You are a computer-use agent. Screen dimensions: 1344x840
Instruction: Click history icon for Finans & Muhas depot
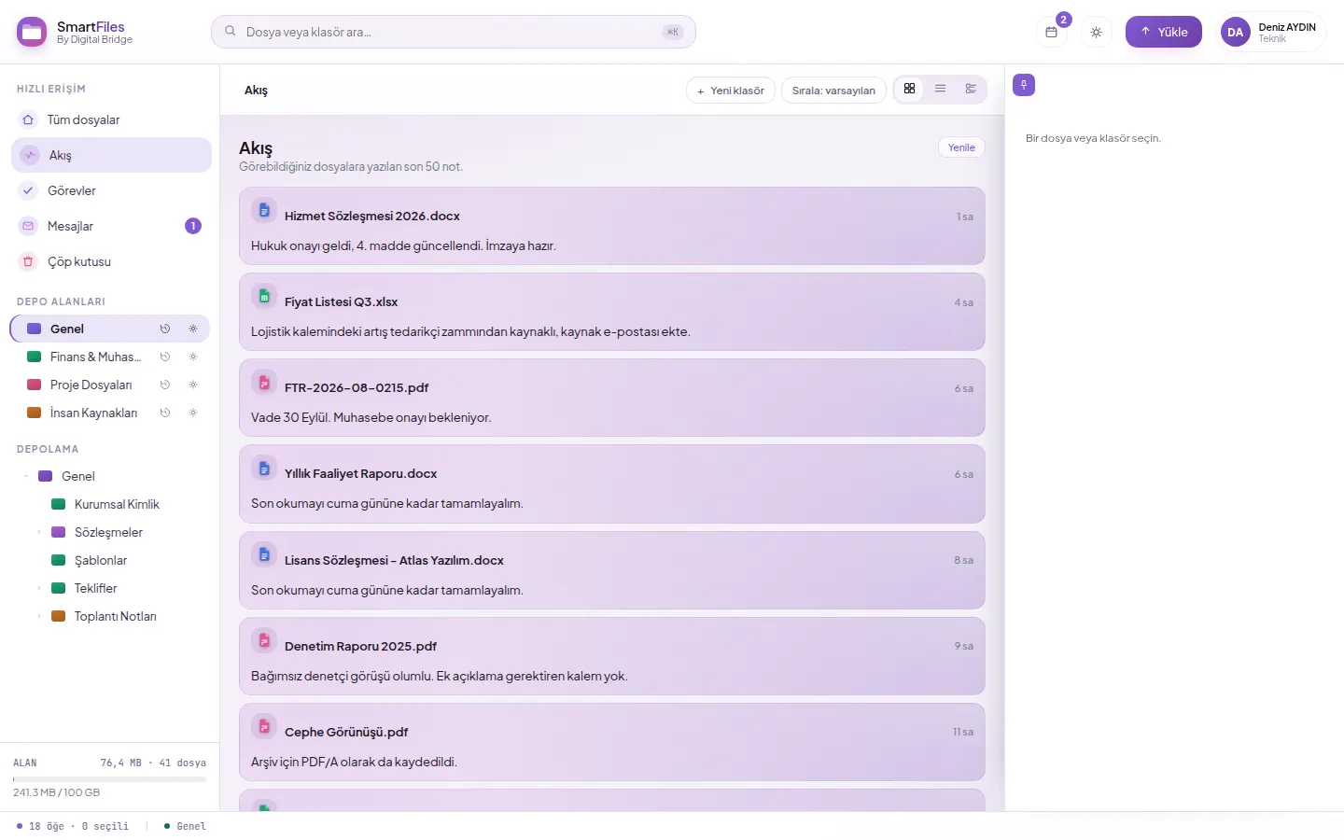165,357
